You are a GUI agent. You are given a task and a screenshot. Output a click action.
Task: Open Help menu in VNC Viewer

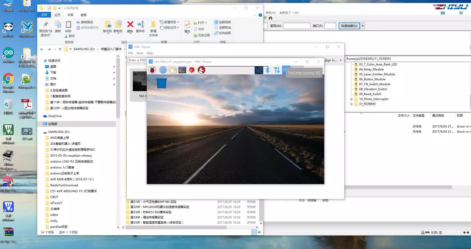point(150,53)
